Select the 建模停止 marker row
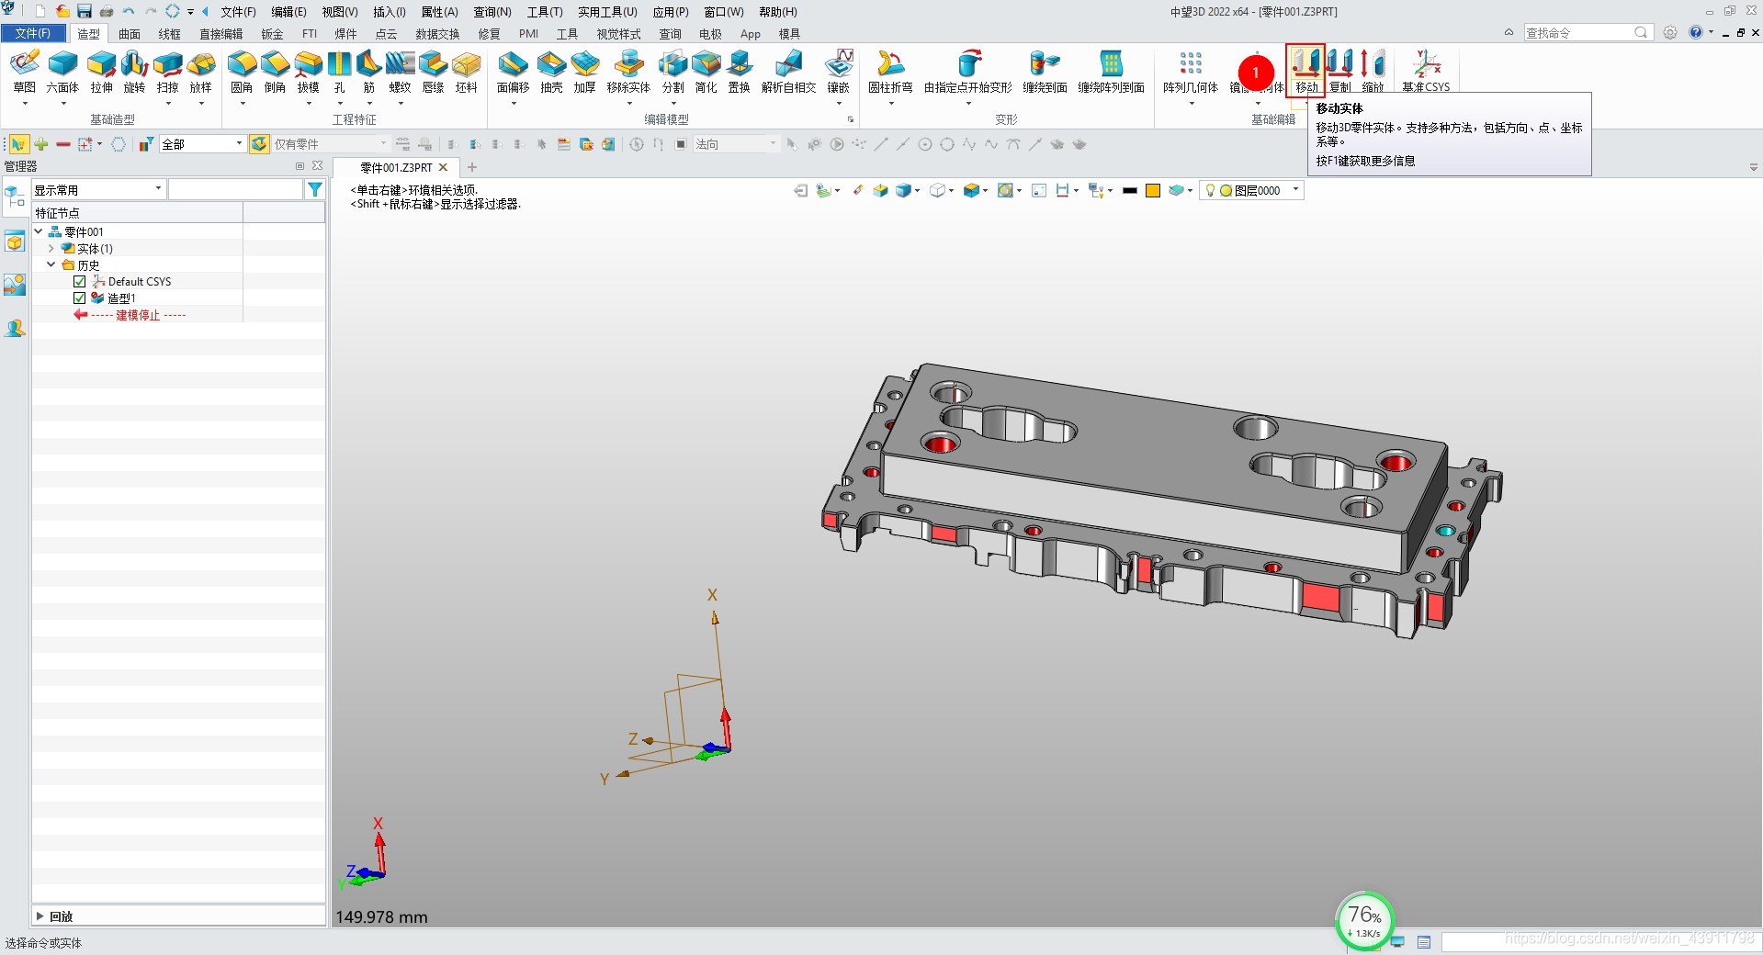Image resolution: width=1763 pixels, height=955 pixels. [x=138, y=315]
